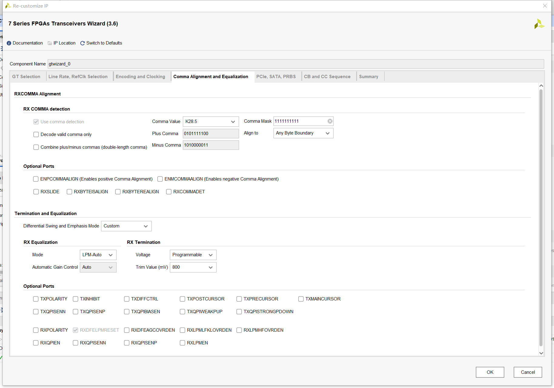Enable Combine plus/minus commas checkbox
Image resolution: width=554 pixels, height=388 pixels.
(36, 147)
